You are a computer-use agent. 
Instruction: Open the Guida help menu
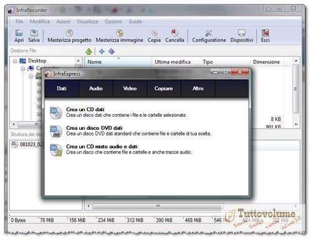(135, 21)
